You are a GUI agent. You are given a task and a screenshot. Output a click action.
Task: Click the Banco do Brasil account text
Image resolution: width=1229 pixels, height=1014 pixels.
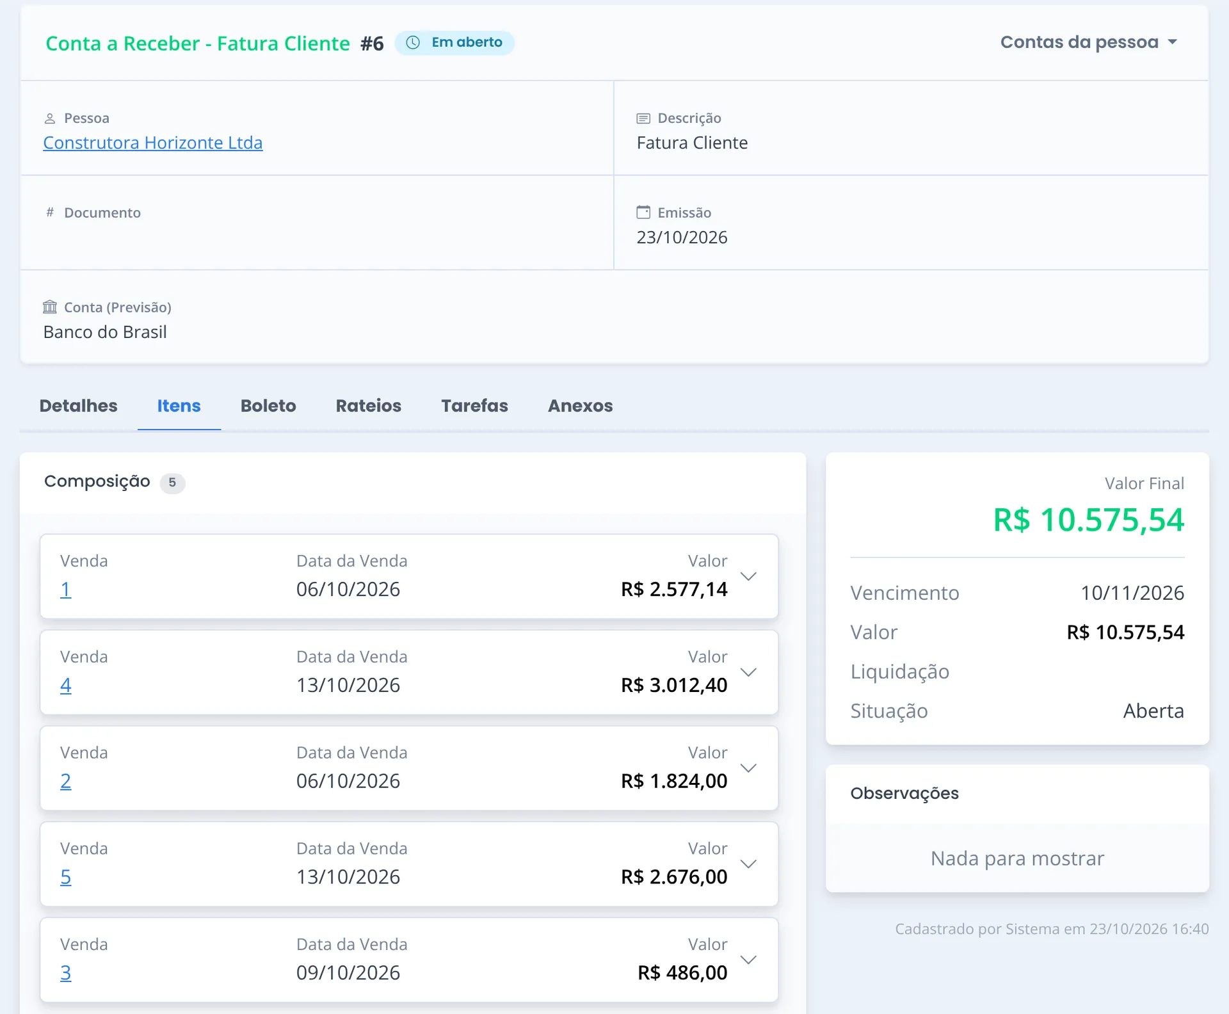(105, 332)
